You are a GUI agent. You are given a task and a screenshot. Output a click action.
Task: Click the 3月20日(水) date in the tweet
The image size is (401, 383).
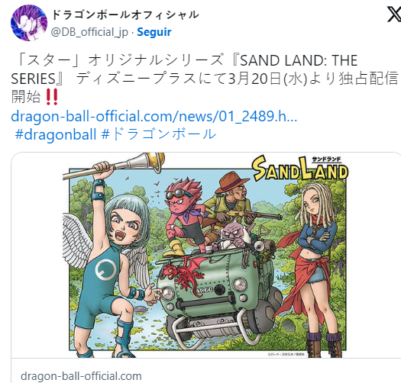coord(267,79)
